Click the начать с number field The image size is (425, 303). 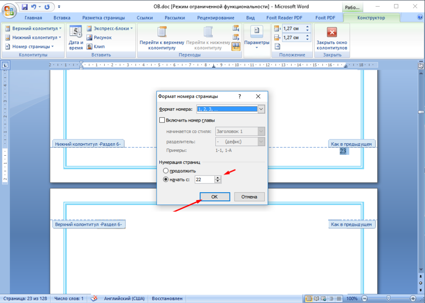click(x=205, y=179)
